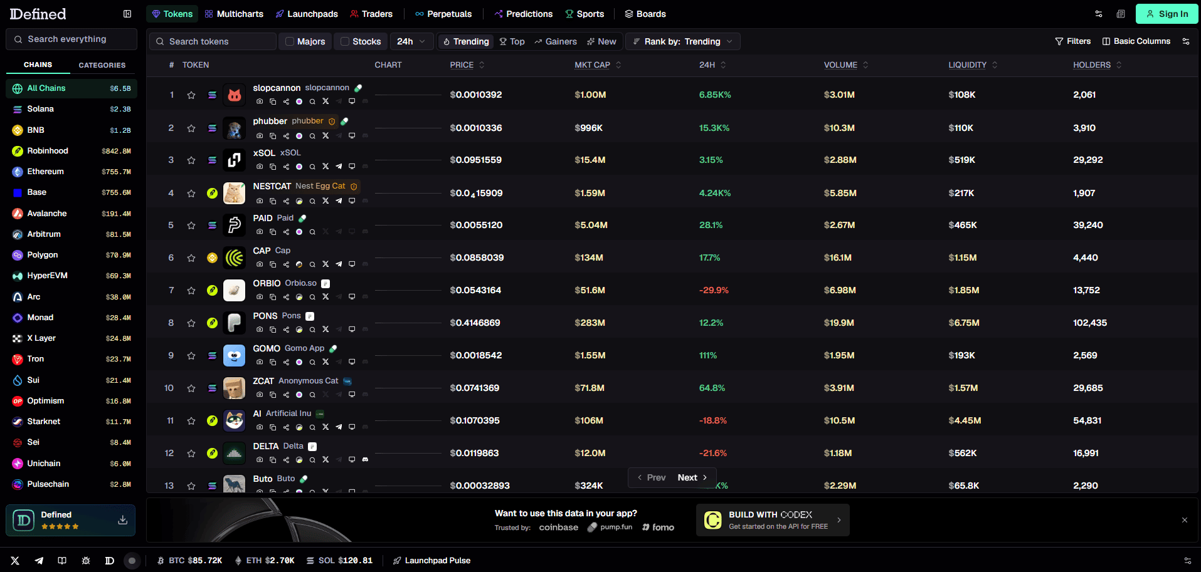Go to the Perpetuals section
Screen dimensions: 1201x572
pos(443,14)
